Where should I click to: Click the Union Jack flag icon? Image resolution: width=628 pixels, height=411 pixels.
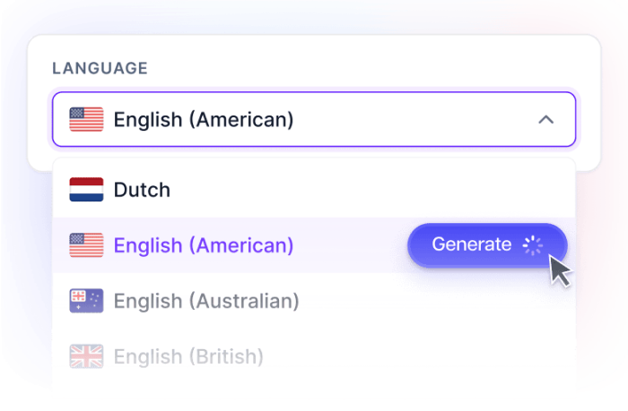(86, 356)
